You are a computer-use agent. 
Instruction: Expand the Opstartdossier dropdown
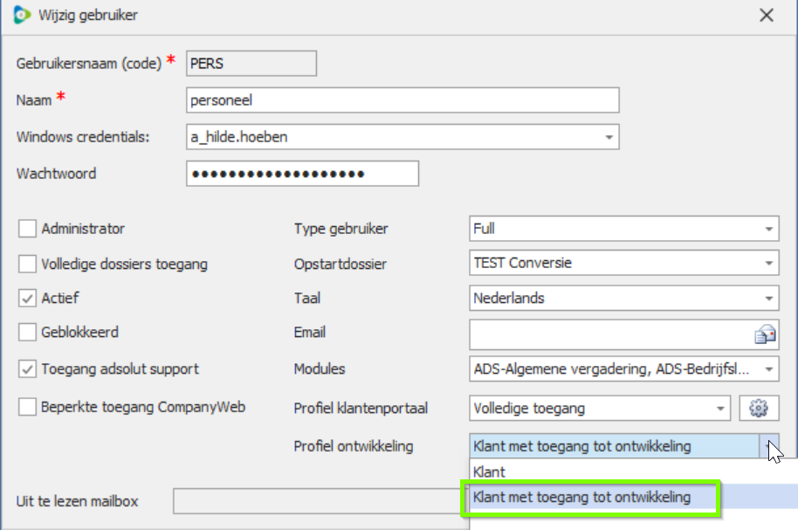pos(768,264)
